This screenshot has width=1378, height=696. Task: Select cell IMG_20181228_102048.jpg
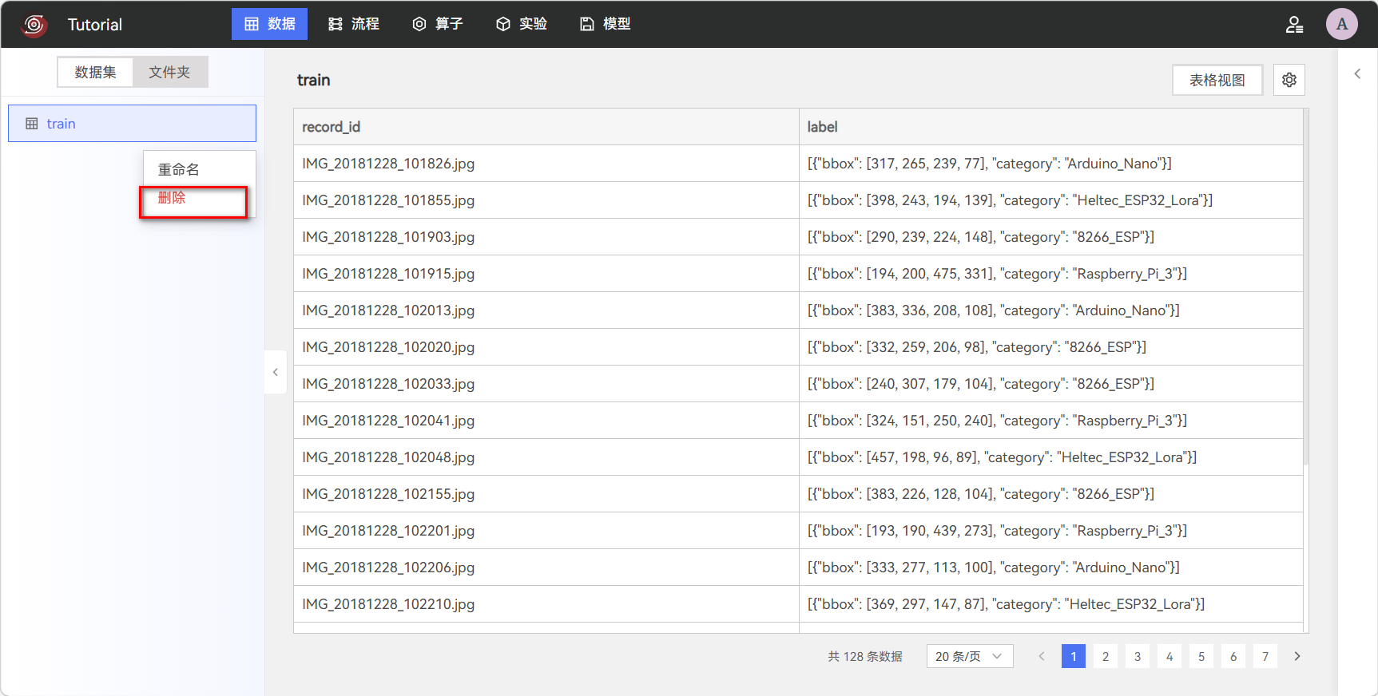click(546, 457)
